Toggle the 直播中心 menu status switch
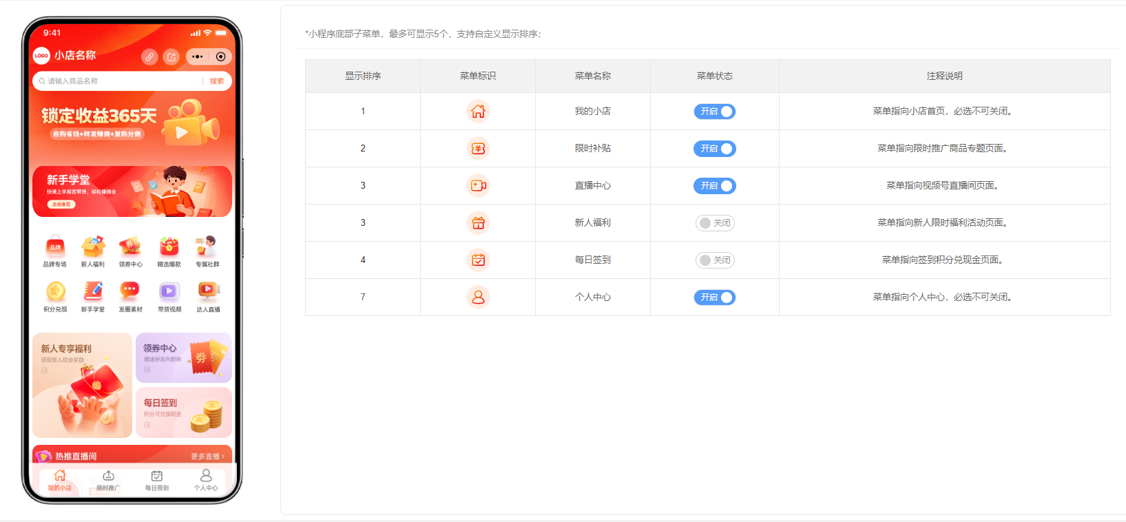 coord(715,186)
